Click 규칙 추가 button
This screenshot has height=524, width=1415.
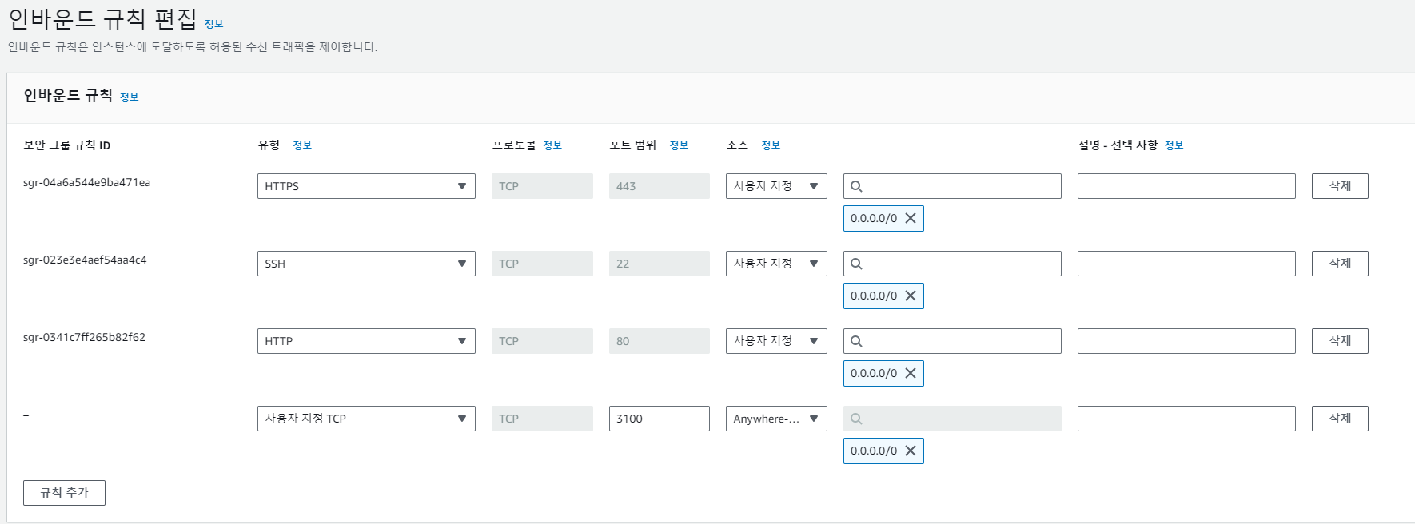(x=64, y=493)
